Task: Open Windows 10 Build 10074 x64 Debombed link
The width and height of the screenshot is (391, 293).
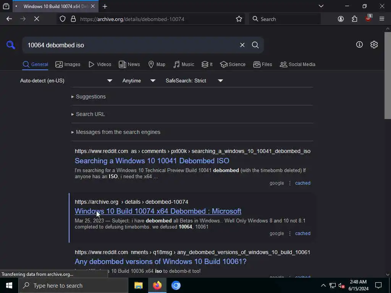Action: tap(158, 211)
